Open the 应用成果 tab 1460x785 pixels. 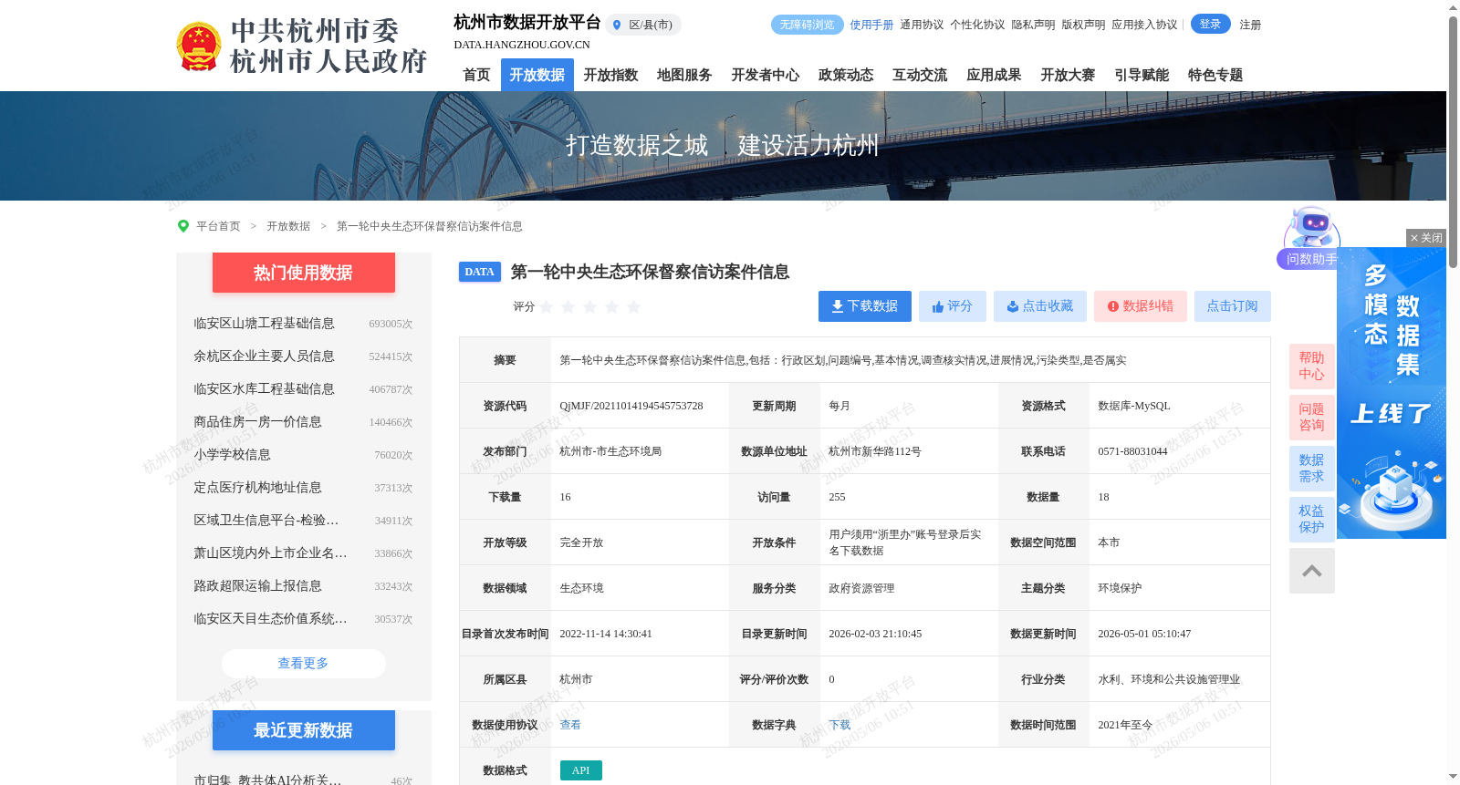pyautogui.click(x=994, y=75)
